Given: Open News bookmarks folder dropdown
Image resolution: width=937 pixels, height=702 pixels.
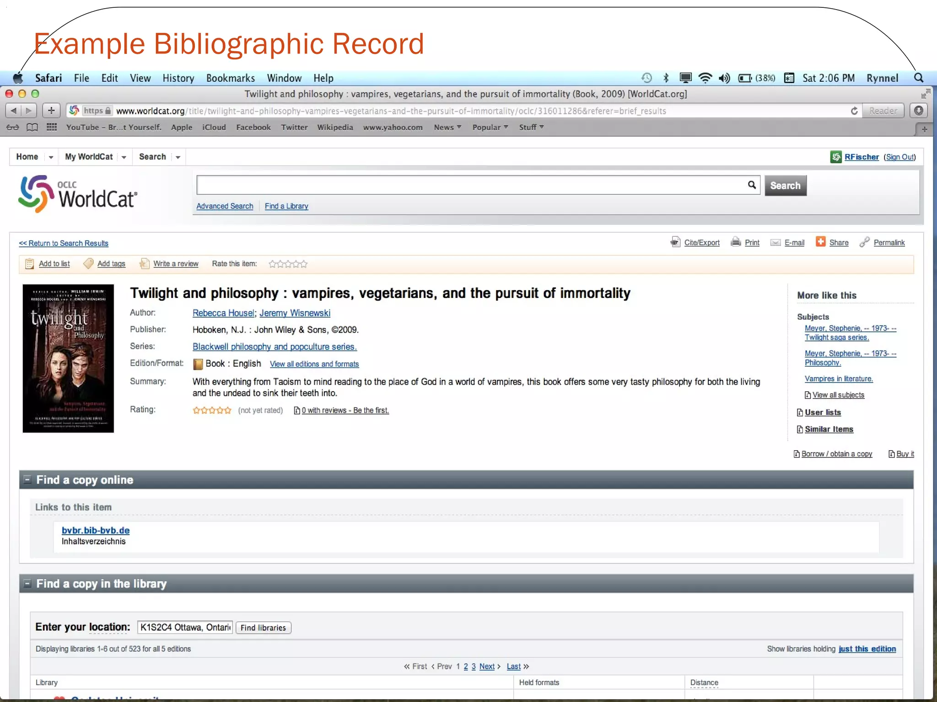Looking at the screenshot, I should pos(447,128).
